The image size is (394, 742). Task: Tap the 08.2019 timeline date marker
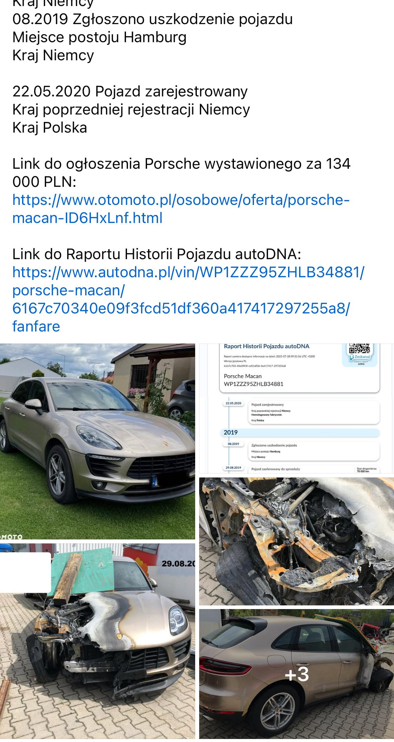[x=233, y=444]
